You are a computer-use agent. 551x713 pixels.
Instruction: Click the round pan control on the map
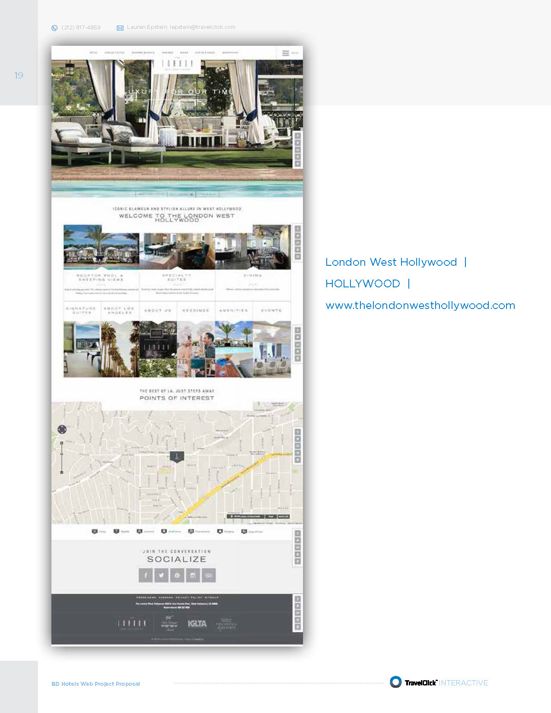62,429
